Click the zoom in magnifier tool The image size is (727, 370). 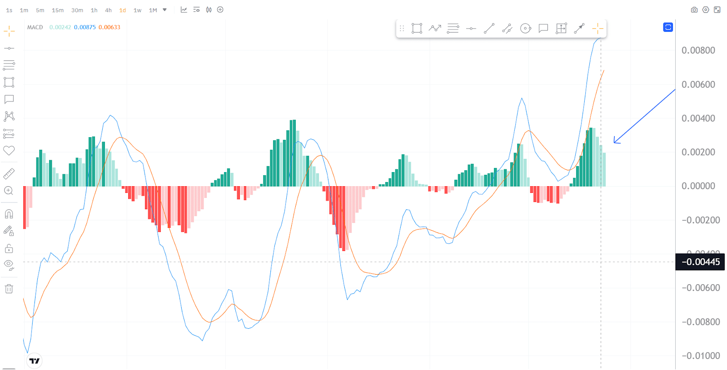9,191
